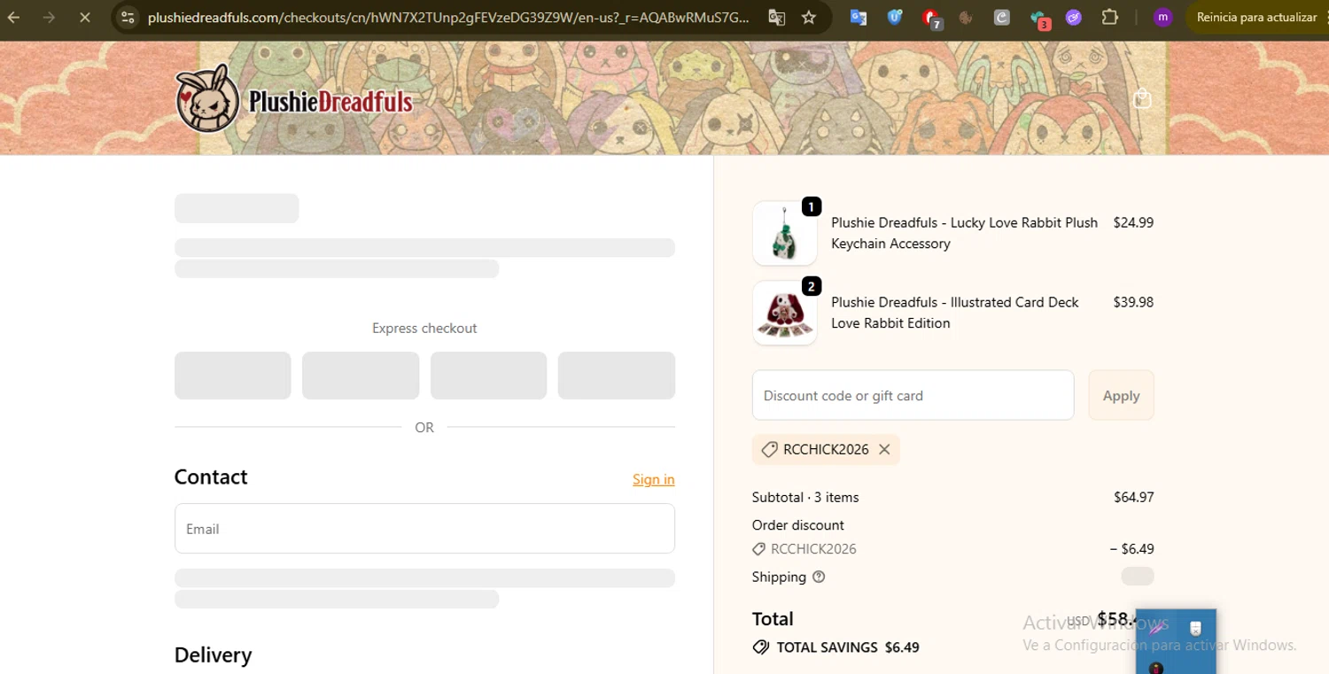Click the Illustrated Card Deck thumbnail
This screenshot has height=674, width=1329.
[x=784, y=313]
